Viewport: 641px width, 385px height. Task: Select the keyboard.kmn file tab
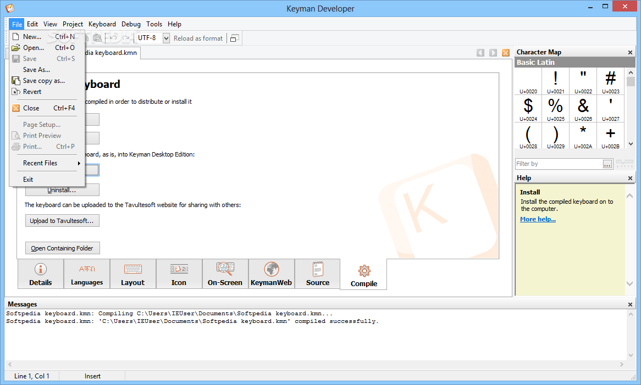click(x=112, y=53)
